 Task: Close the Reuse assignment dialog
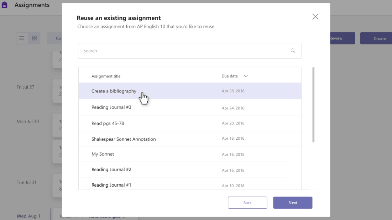click(x=315, y=17)
